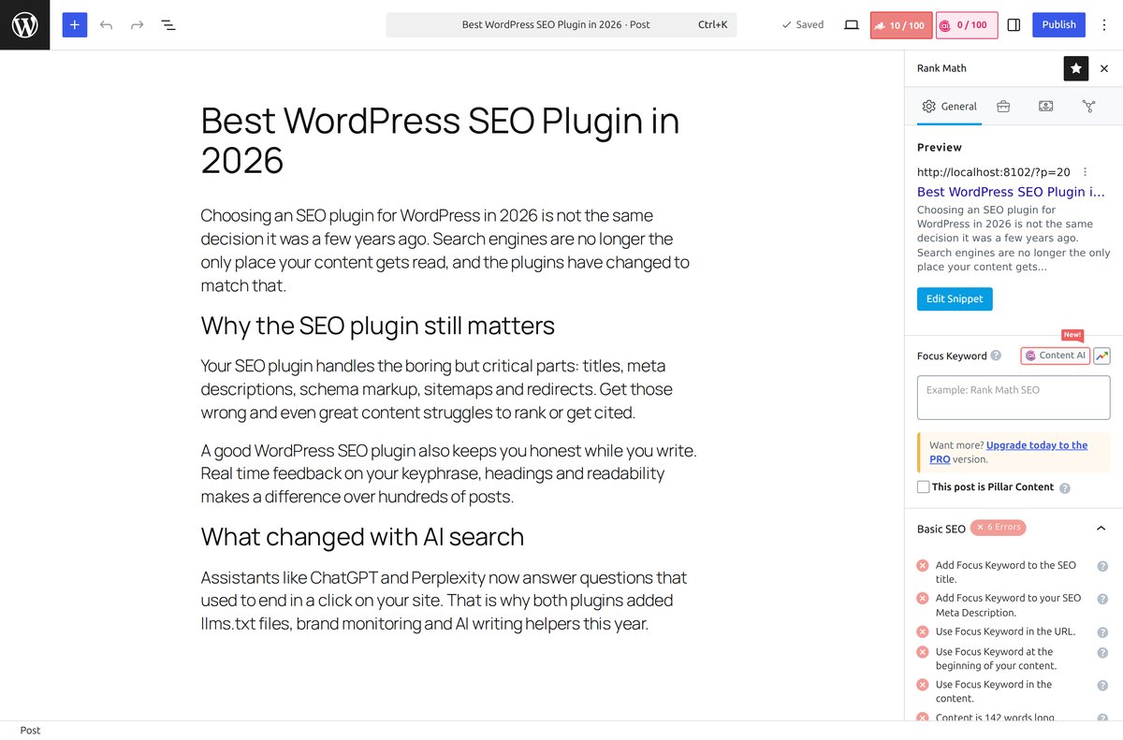Click the Basic SEO section heading
Screen dimensions: 1123x740
click(x=941, y=529)
